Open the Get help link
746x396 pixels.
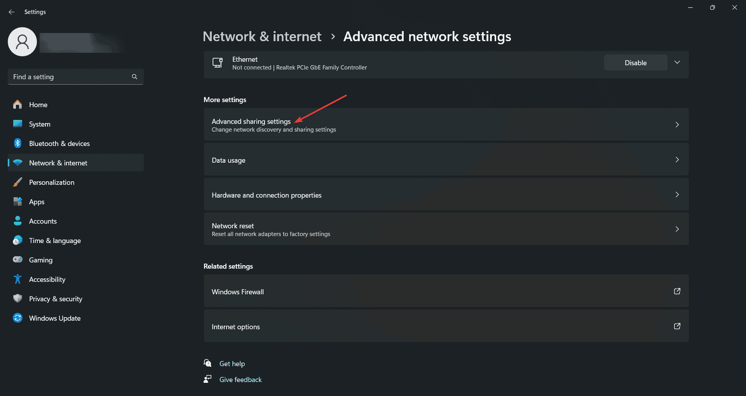pyautogui.click(x=232, y=364)
